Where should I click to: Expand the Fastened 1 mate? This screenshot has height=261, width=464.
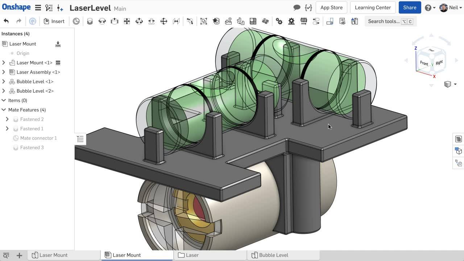click(x=7, y=129)
